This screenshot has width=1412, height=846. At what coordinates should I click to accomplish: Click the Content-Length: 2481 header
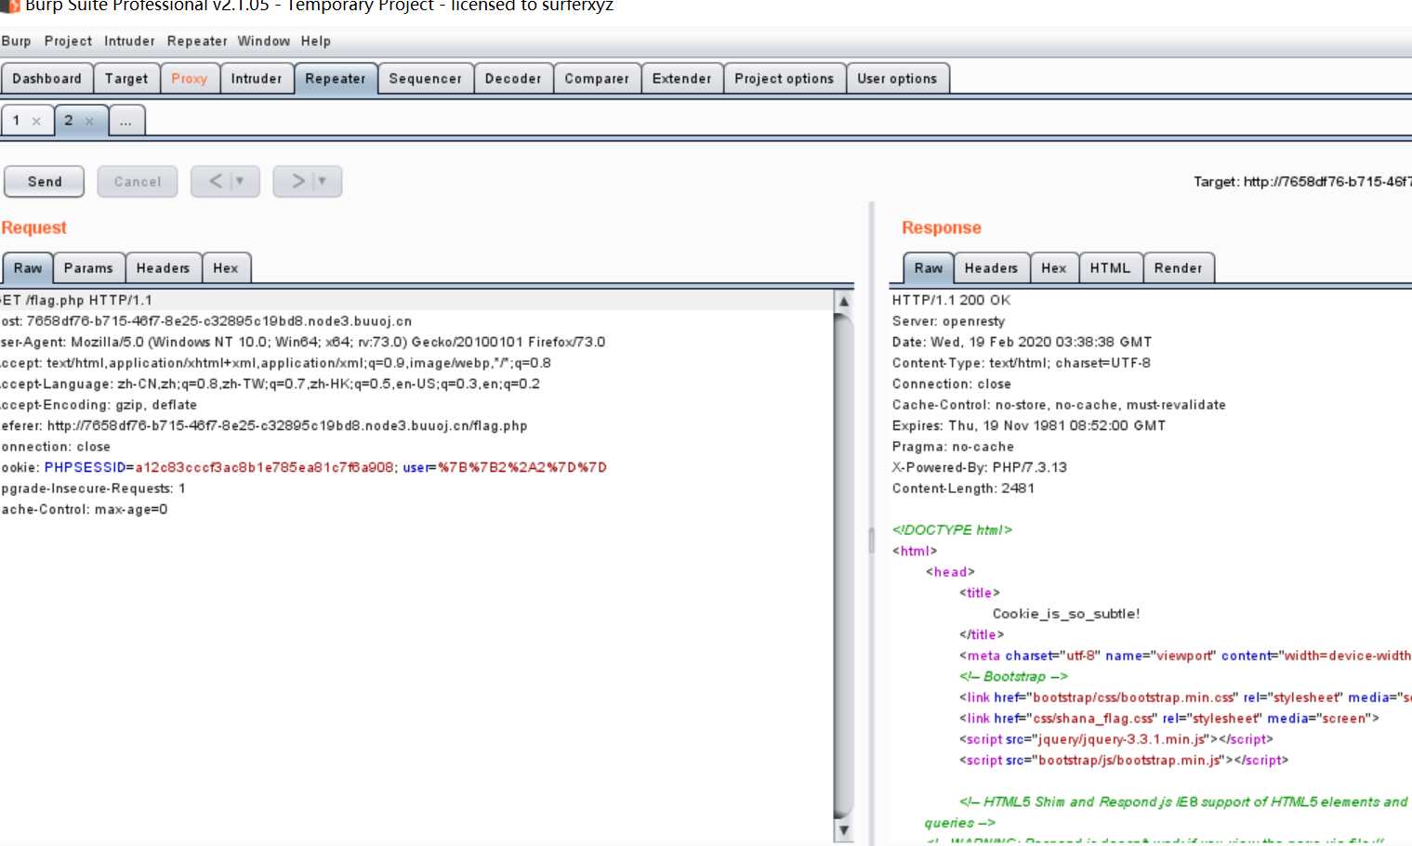point(963,488)
